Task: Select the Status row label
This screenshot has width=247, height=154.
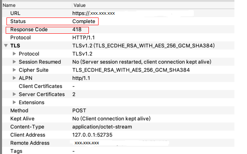Action: tap(18, 21)
